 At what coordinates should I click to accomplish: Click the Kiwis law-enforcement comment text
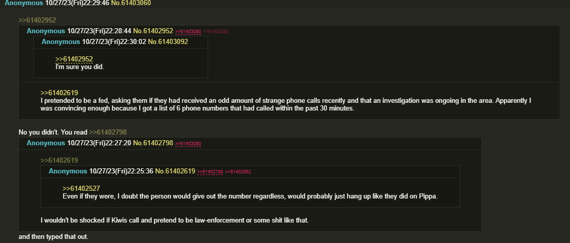pos(174,220)
